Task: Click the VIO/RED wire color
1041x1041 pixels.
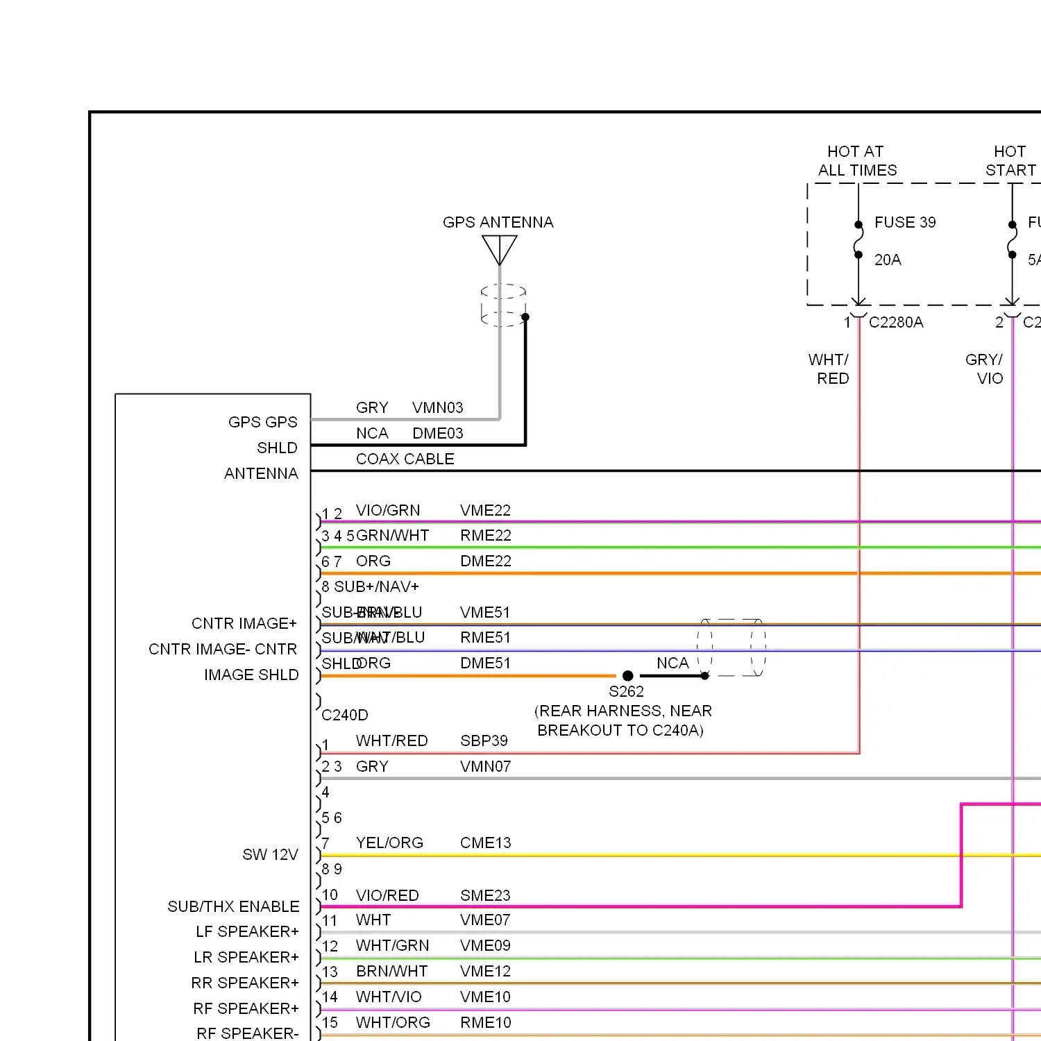Action: click(387, 895)
